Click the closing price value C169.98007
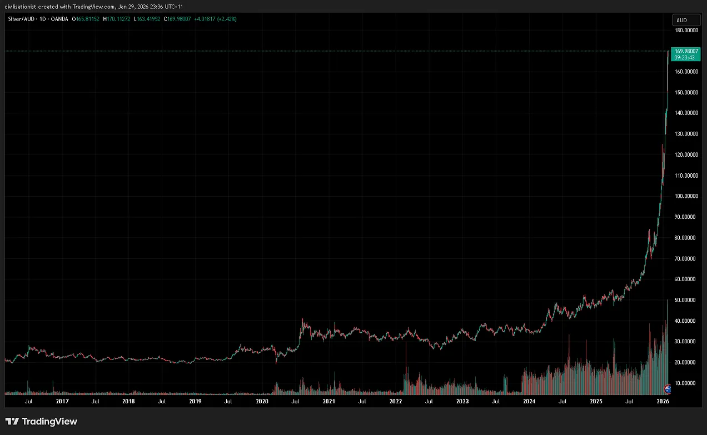 tap(177, 19)
